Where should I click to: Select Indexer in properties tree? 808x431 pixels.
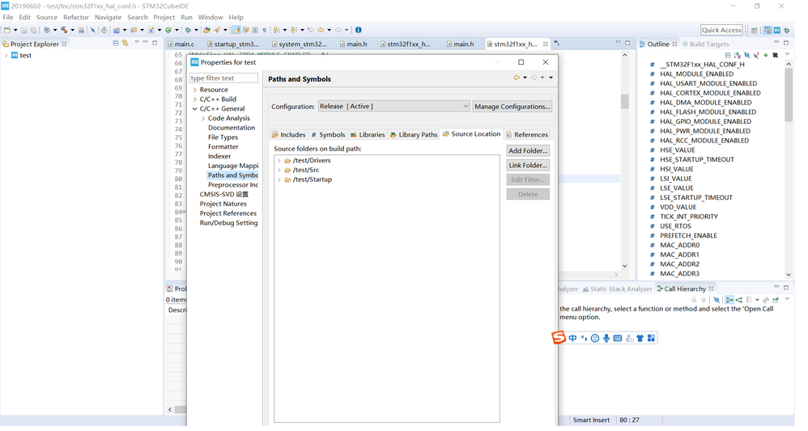[x=219, y=157]
